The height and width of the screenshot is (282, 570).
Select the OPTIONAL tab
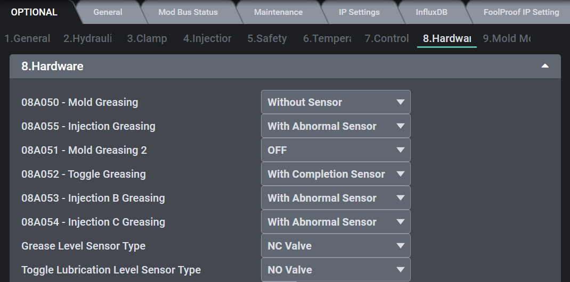pos(34,12)
